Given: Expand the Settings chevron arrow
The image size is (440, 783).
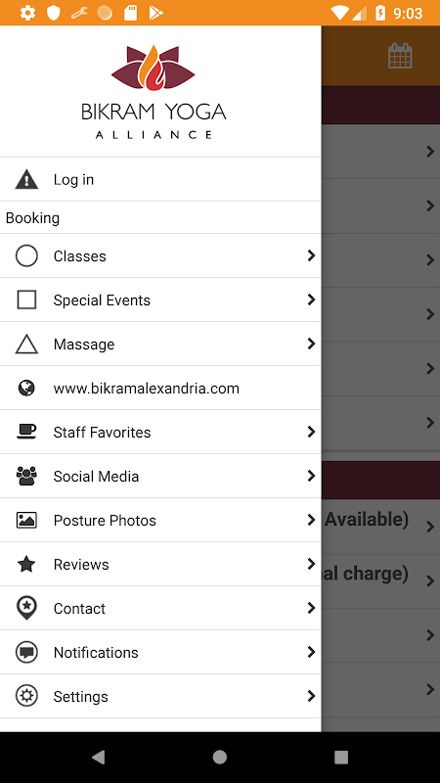Looking at the screenshot, I should tap(311, 696).
